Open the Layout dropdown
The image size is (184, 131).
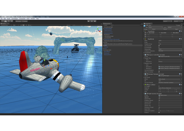[x=178, y=21]
